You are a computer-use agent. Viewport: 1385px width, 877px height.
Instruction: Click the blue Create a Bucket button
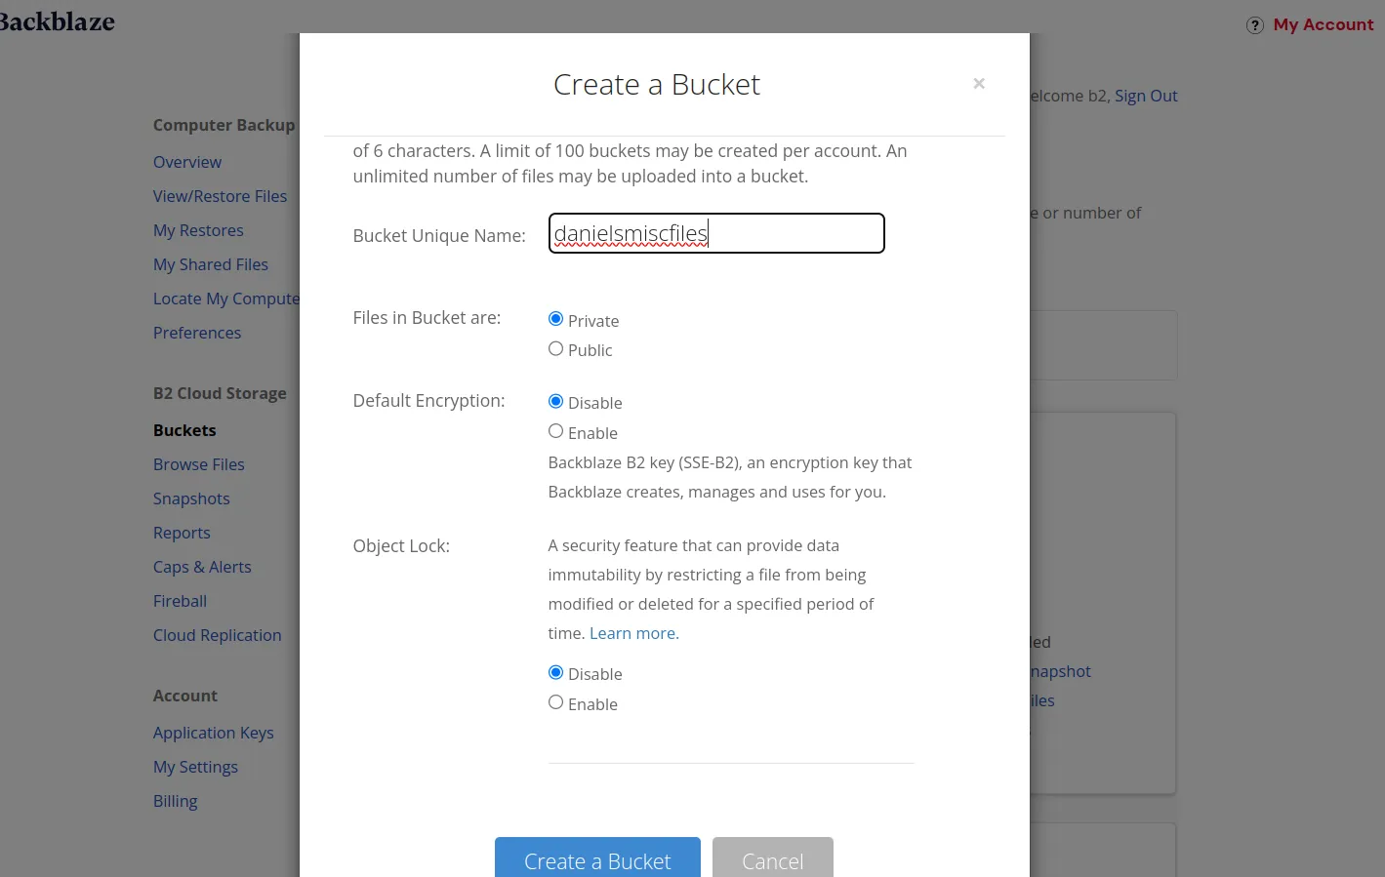click(x=597, y=857)
